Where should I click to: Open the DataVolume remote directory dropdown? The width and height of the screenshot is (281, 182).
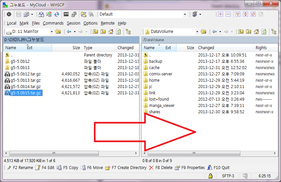[x=197, y=32]
